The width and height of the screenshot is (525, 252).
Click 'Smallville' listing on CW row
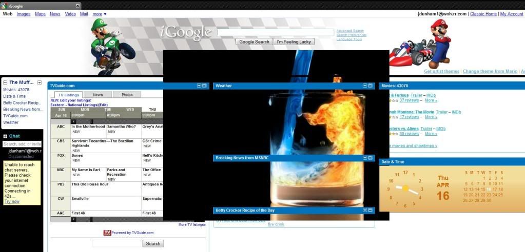[x=80, y=199]
